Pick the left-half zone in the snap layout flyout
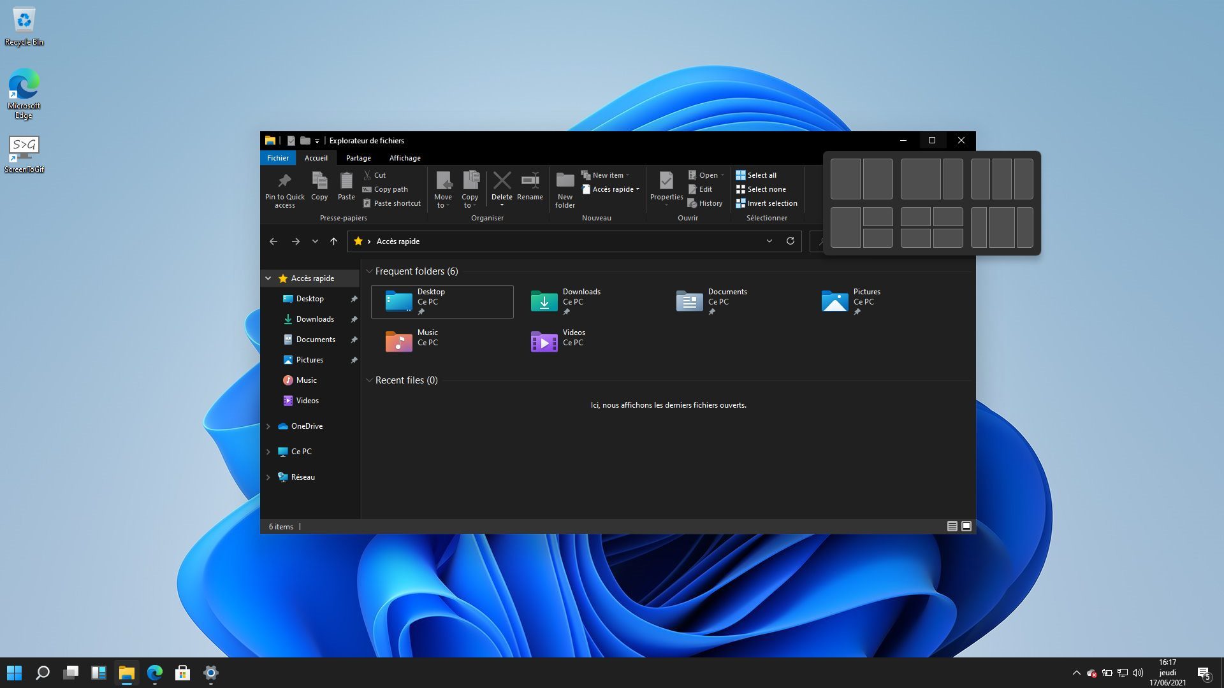Screen dimensions: 1224x688 [x=845, y=179]
